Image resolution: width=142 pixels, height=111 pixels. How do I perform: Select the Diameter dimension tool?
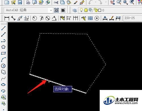pos(48,18)
